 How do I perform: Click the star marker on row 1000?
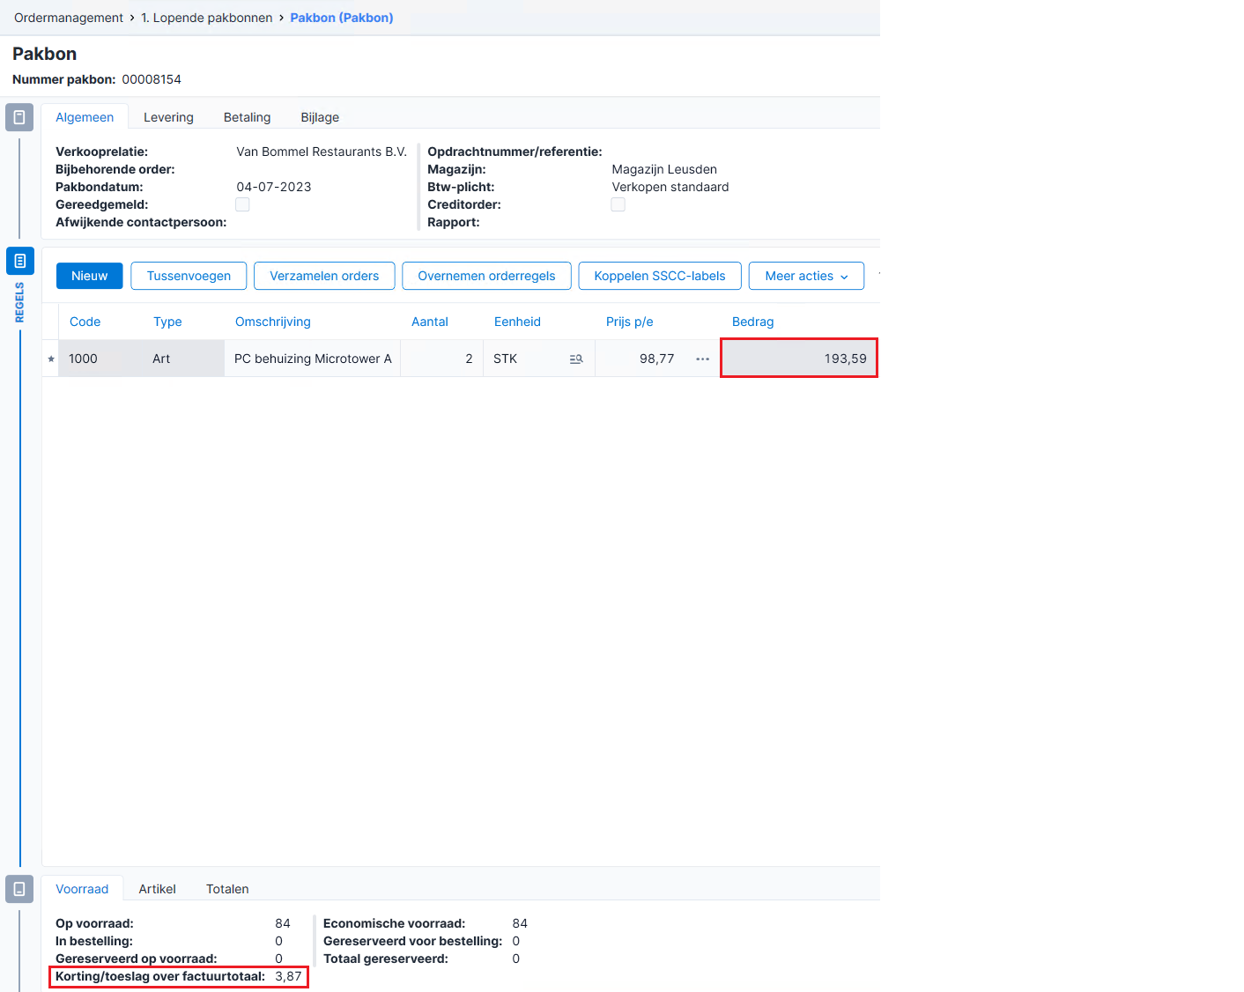click(x=51, y=359)
